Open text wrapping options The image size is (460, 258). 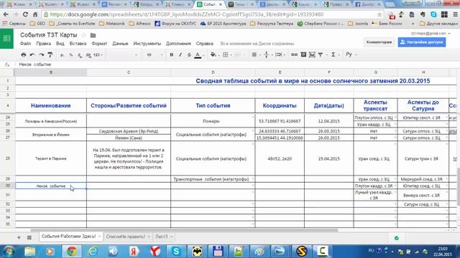click(280, 54)
